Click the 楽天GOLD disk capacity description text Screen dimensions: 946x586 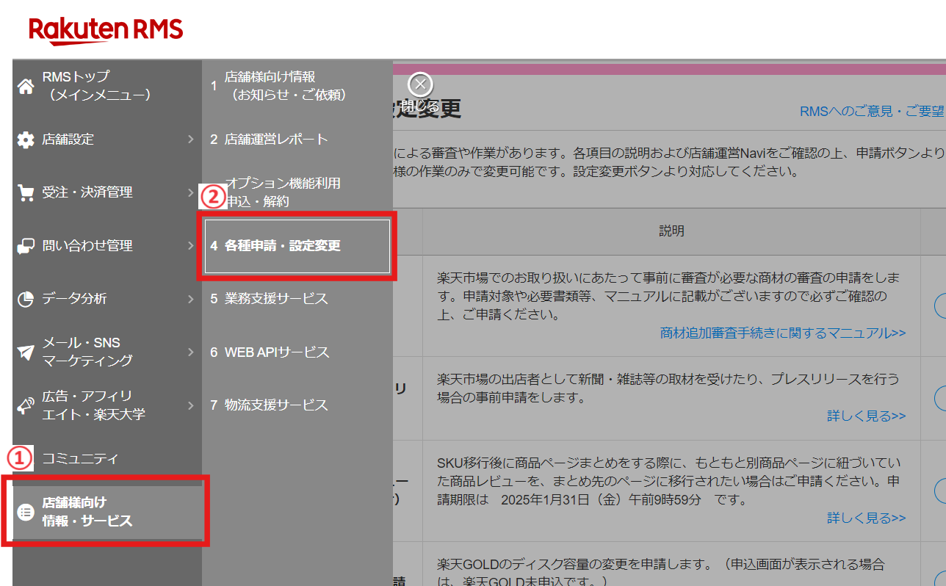click(x=661, y=574)
